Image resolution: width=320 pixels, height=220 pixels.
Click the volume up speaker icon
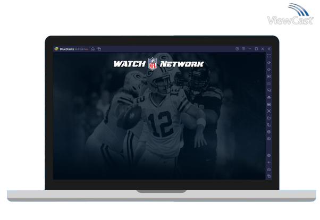click(269, 63)
